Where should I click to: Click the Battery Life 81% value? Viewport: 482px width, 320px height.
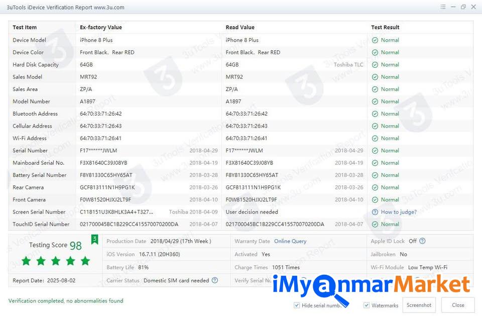pyautogui.click(x=143, y=267)
